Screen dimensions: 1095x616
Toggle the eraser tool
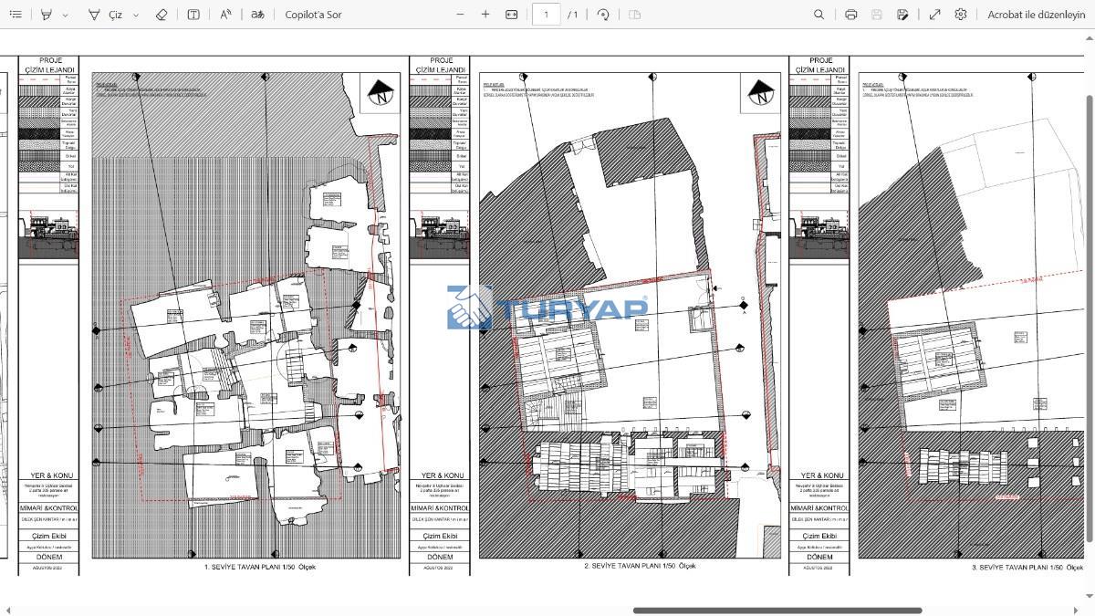(162, 15)
